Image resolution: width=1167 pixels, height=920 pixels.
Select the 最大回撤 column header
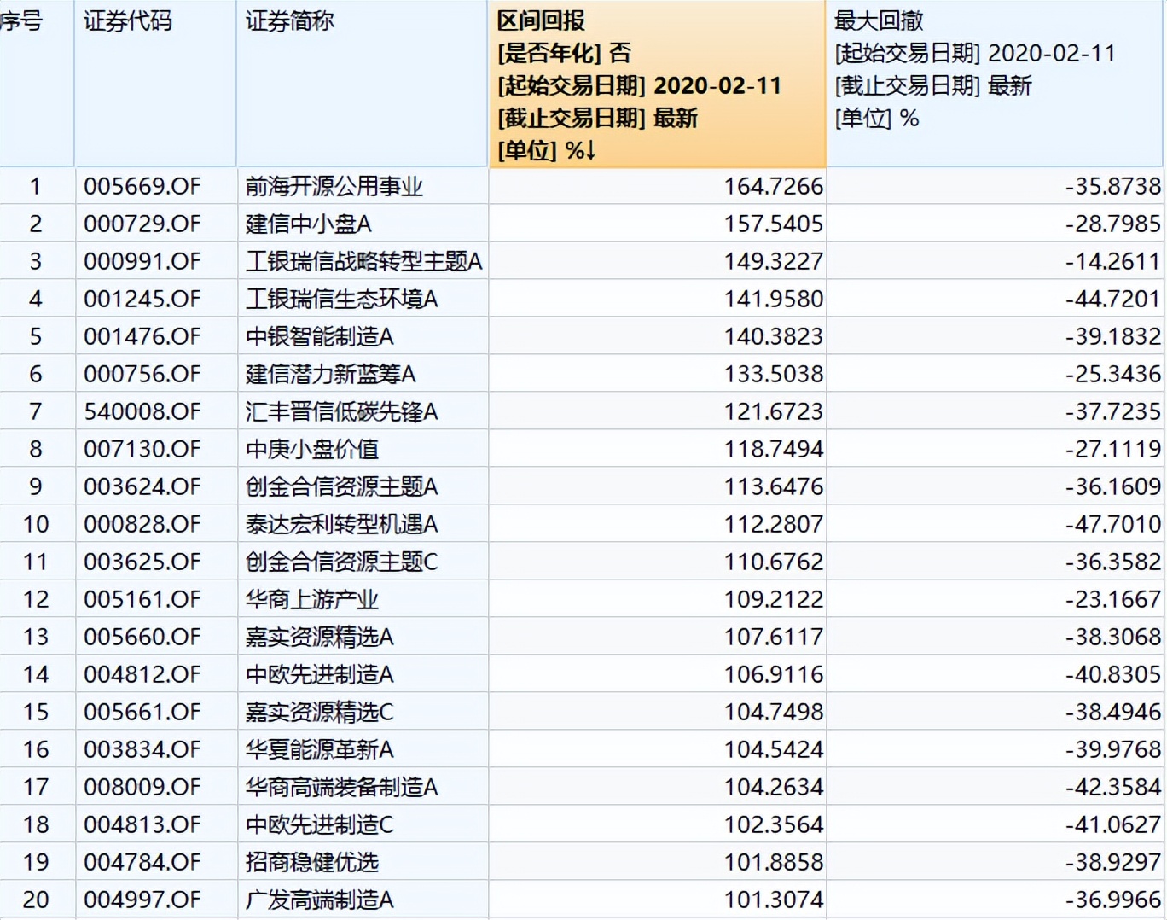coord(995,84)
